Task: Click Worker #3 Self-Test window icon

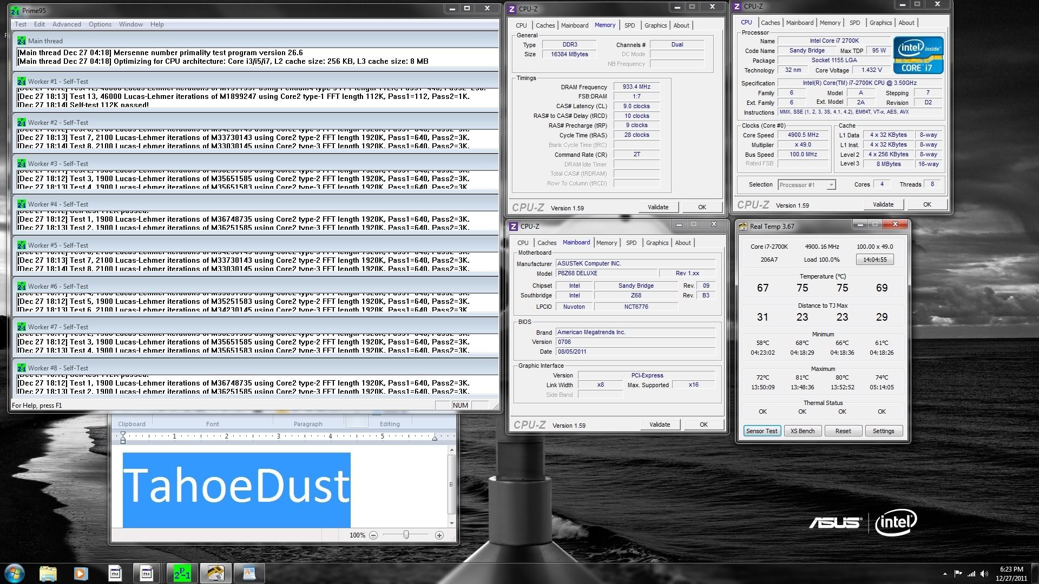Action: tap(22, 163)
